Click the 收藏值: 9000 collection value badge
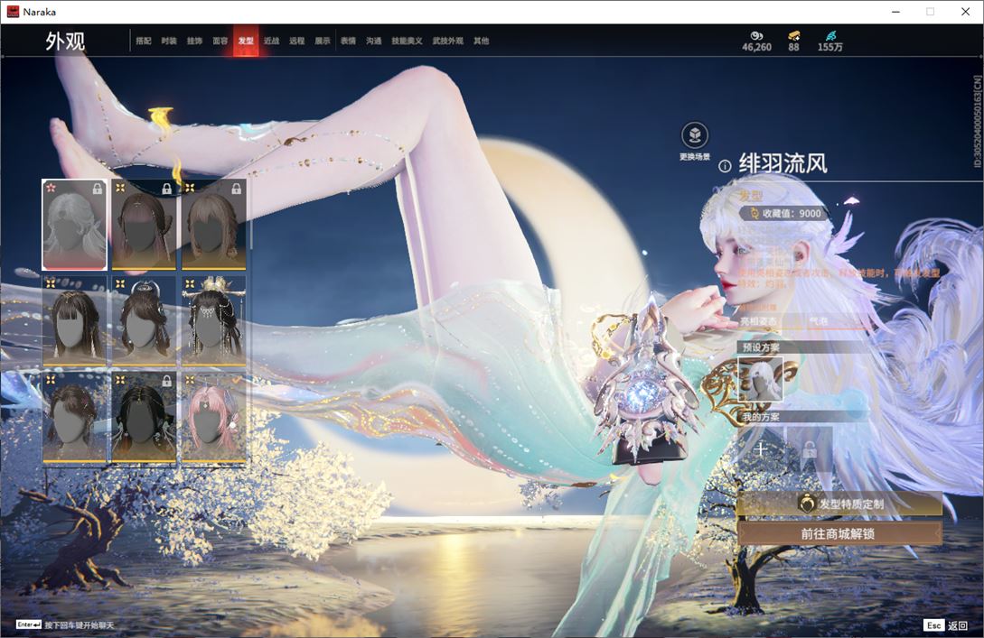This screenshot has height=638, width=984. tap(786, 213)
